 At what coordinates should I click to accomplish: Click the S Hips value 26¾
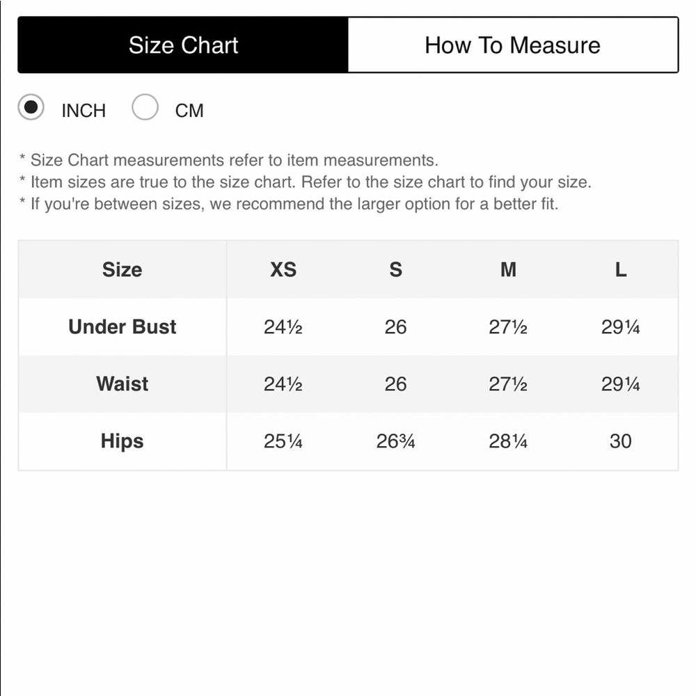click(x=395, y=441)
